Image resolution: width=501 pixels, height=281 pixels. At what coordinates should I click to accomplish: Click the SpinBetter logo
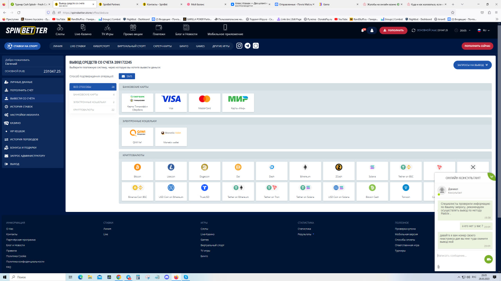[27, 30]
